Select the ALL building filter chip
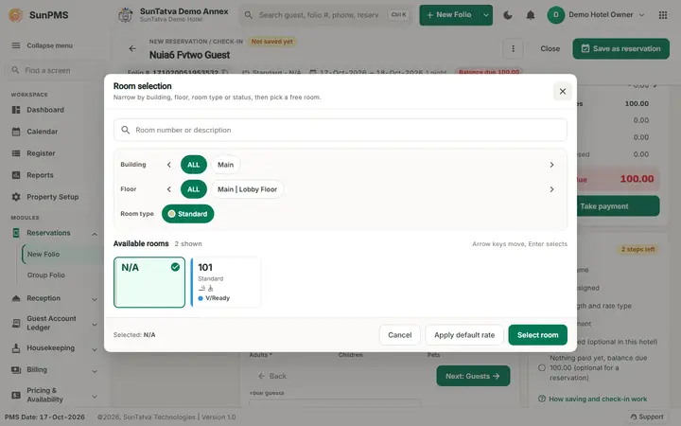The height and width of the screenshot is (426, 681). click(193, 165)
